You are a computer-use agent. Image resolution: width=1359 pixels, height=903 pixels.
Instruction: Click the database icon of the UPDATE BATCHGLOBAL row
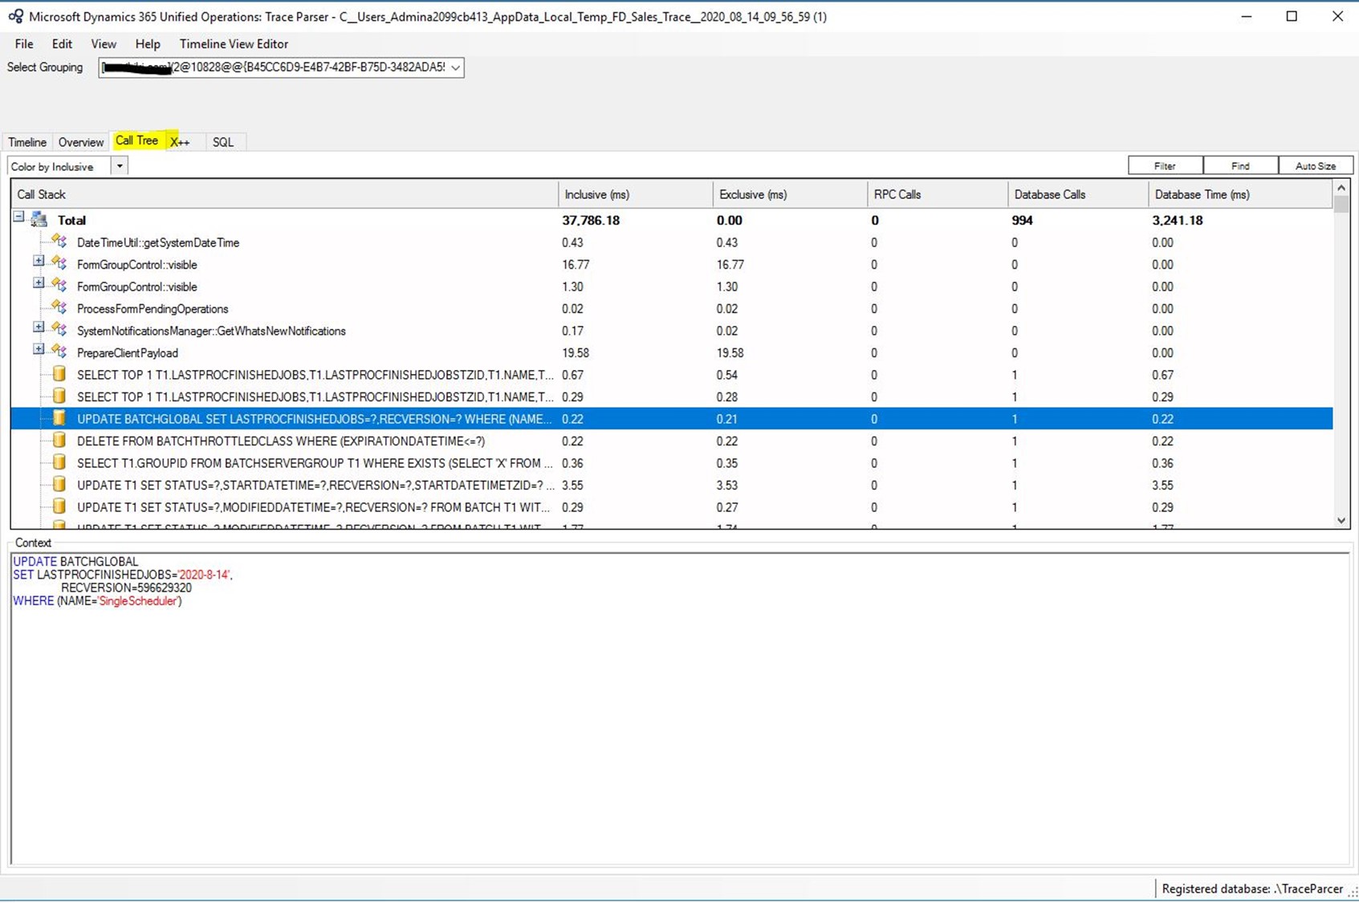tap(59, 418)
